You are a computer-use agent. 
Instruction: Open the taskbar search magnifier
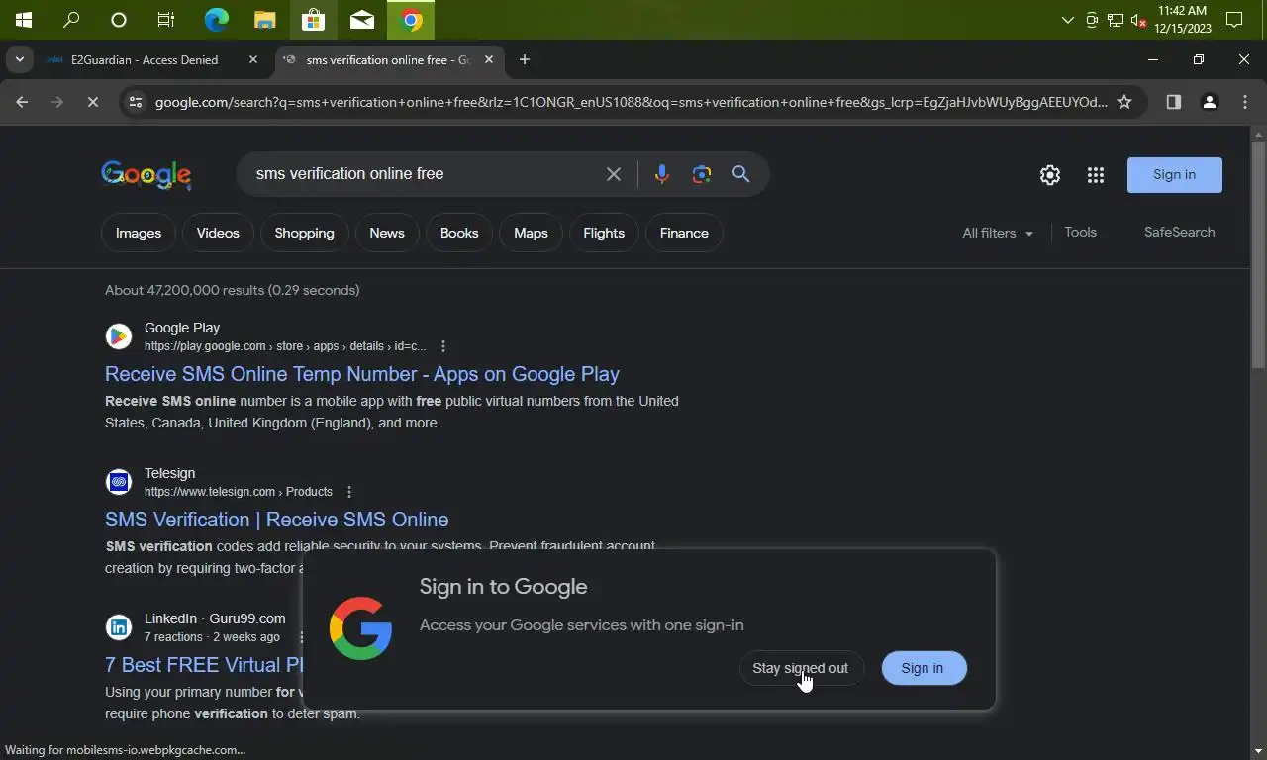point(71,20)
